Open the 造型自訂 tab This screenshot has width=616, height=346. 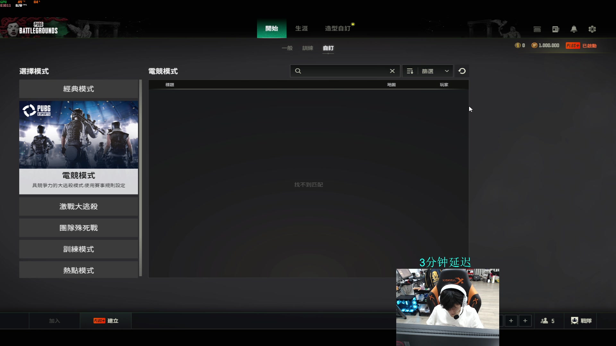[x=338, y=29]
